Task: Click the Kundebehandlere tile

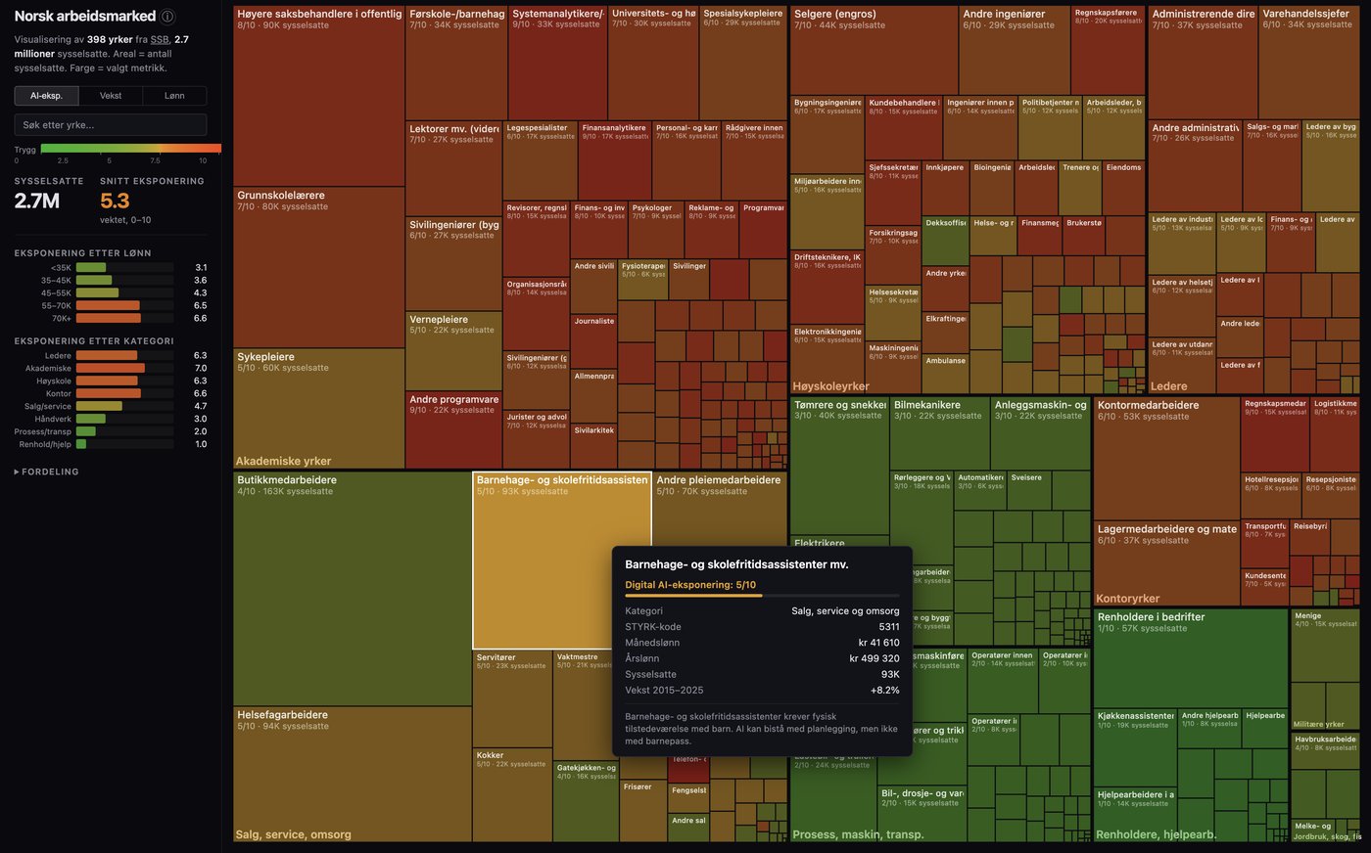Action: pyautogui.click(x=903, y=128)
